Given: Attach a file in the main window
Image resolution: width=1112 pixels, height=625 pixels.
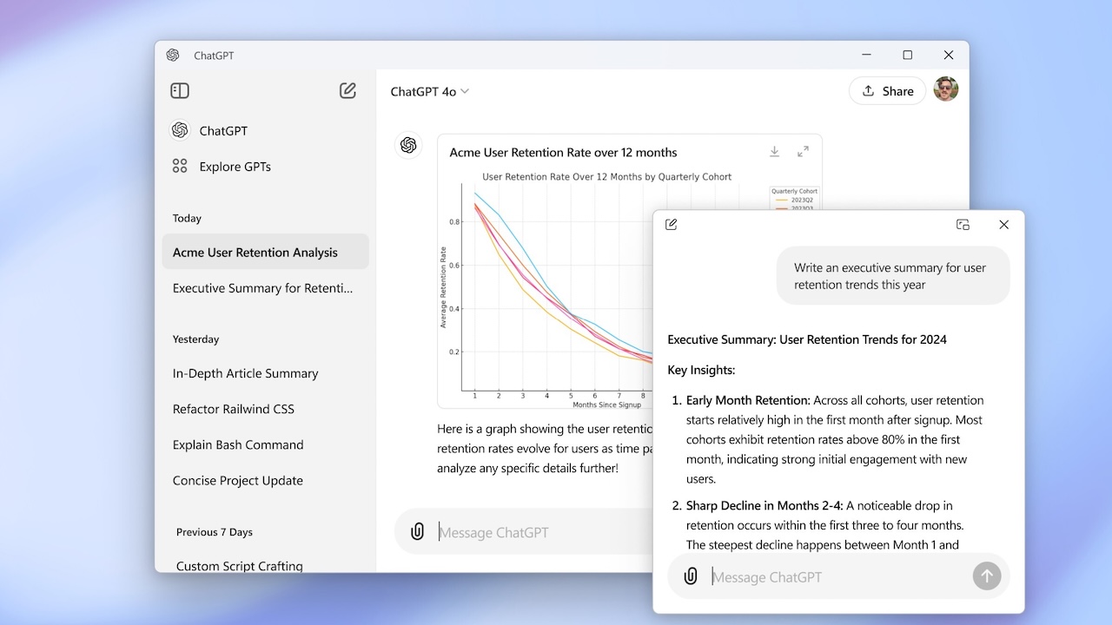Looking at the screenshot, I should click(418, 532).
